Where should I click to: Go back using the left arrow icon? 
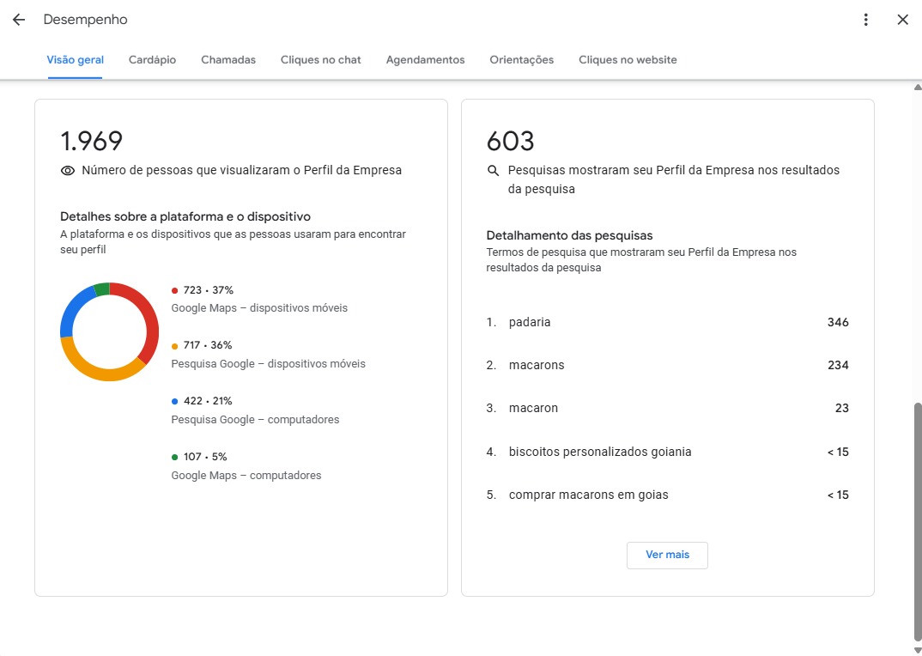click(x=19, y=20)
